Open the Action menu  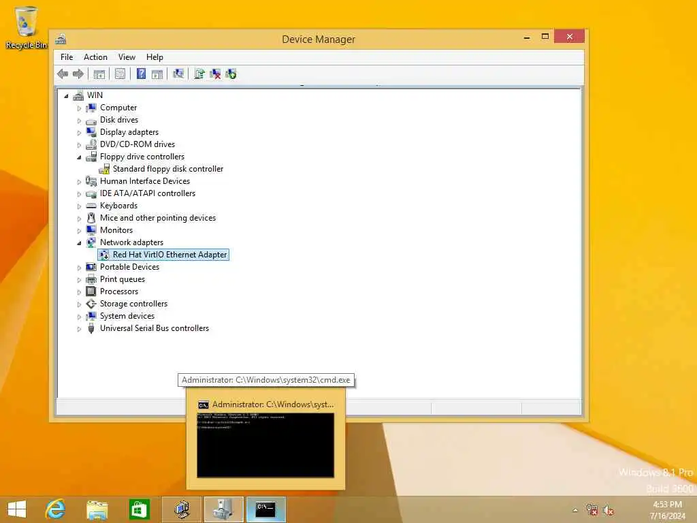point(95,57)
